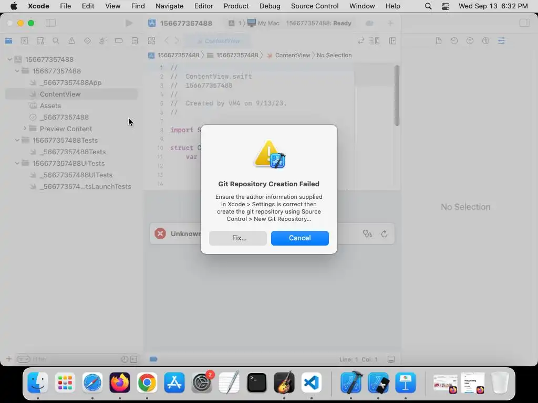Refresh the canvas preview reload icon
Viewport: 538px width, 403px height.
384,234
